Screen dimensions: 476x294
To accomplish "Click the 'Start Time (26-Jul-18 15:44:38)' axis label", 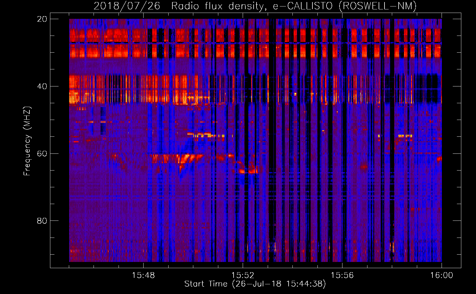I will click(x=255, y=284).
